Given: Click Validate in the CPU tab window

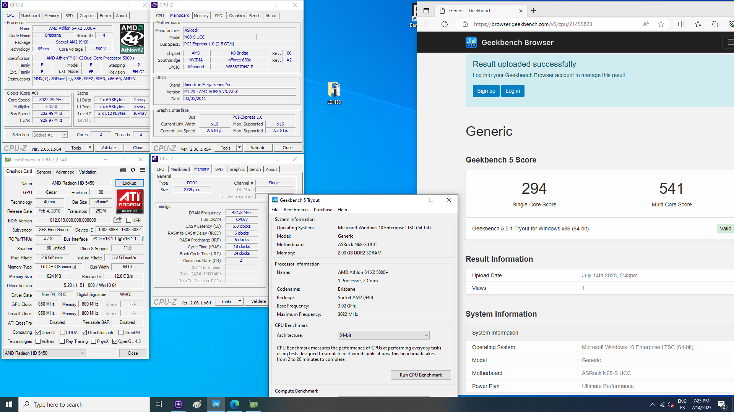Looking at the screenshot, I should click(109, 148).
